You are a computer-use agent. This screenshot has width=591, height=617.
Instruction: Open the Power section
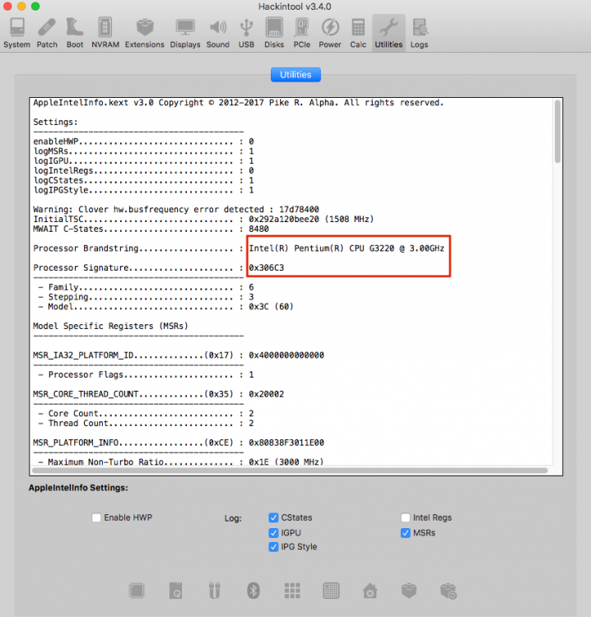330,33
